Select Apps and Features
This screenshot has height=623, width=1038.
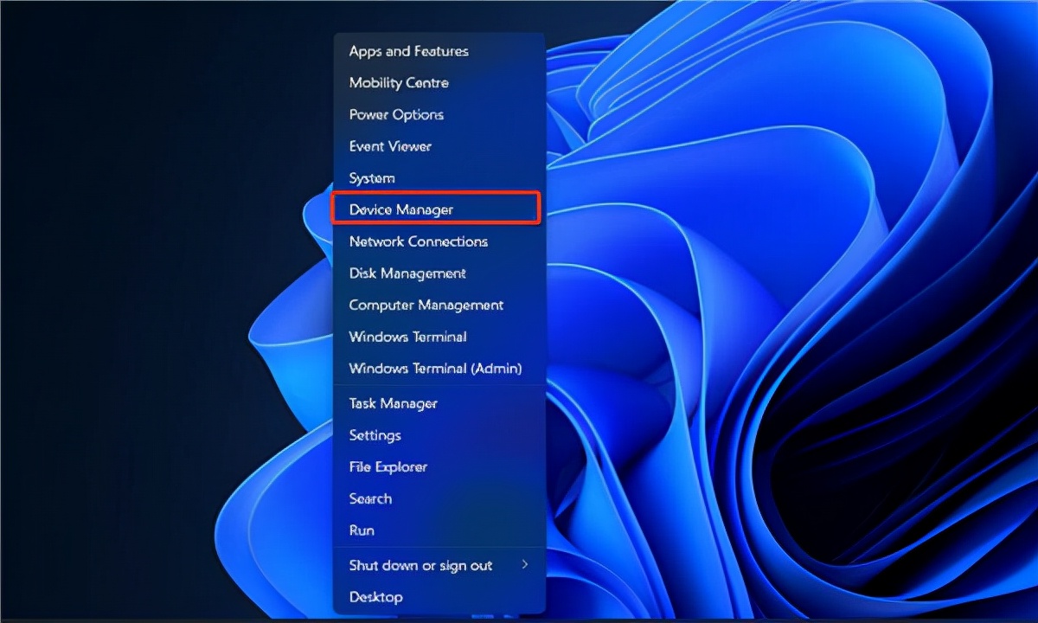407,51
